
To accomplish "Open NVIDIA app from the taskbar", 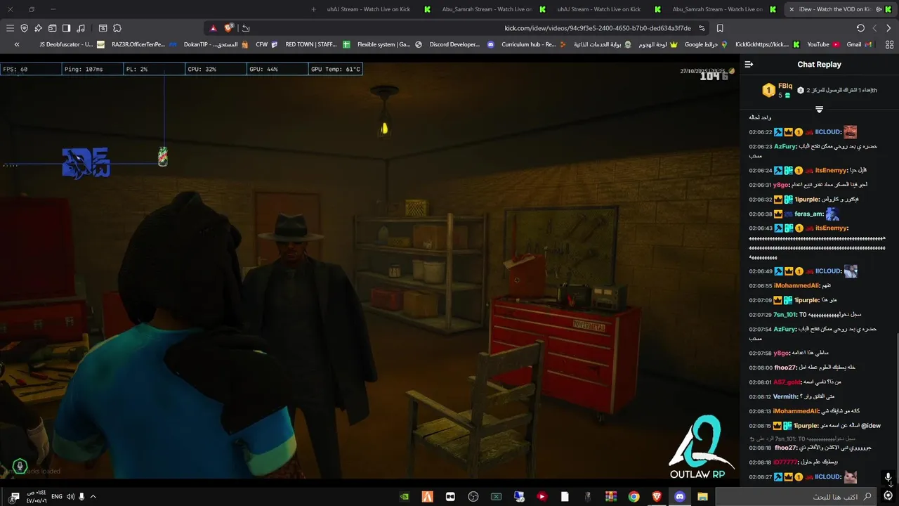I will tap(405, 496).
